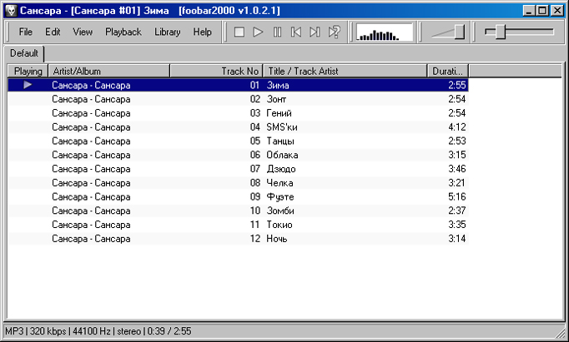Click duration 5:16 of Фуэте
569x342 pixels.
(457, 196)
